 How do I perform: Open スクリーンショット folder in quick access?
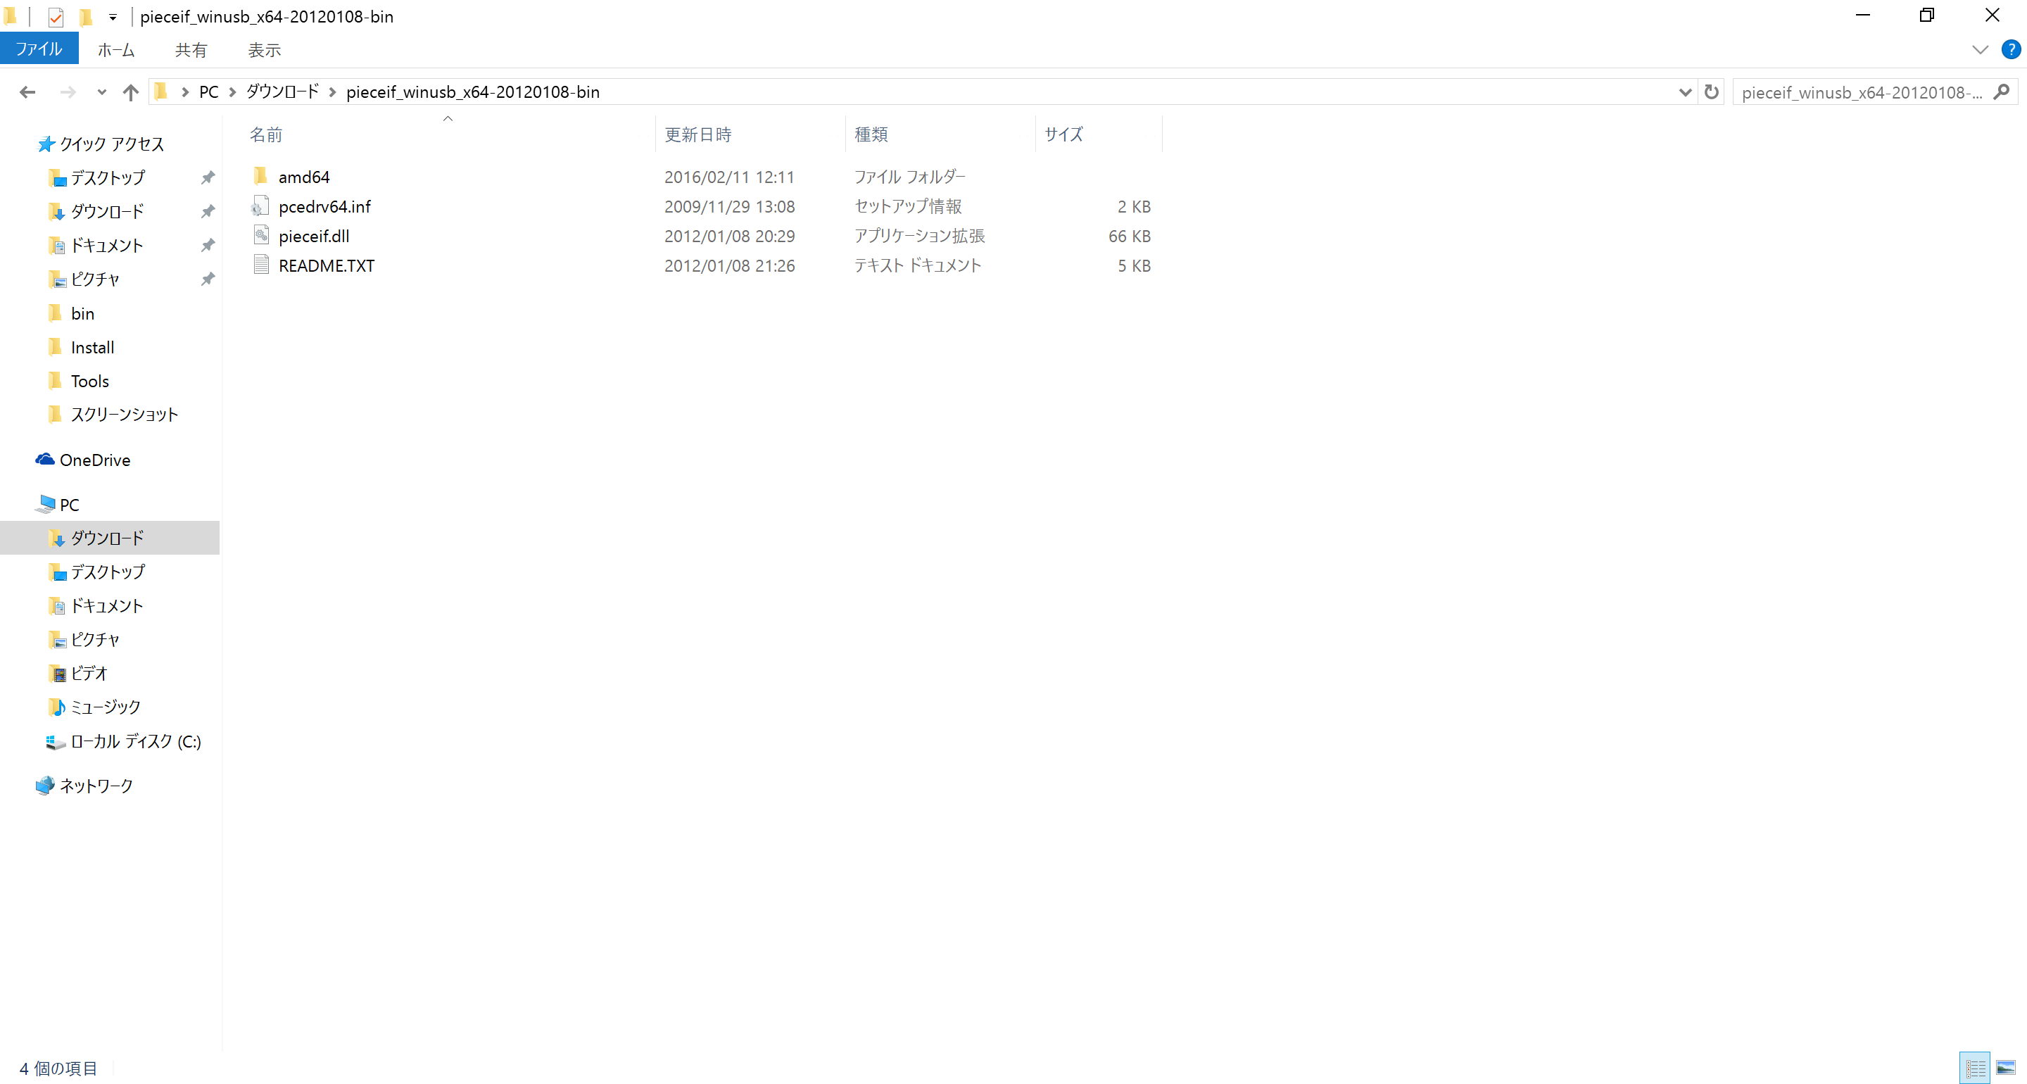(x=113, y=414)
